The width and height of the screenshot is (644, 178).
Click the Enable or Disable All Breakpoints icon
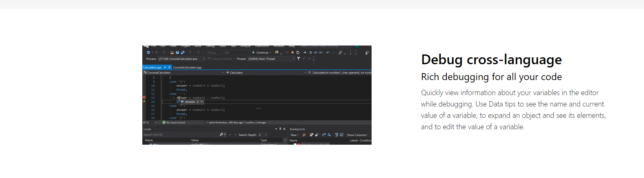coord(317,135)
